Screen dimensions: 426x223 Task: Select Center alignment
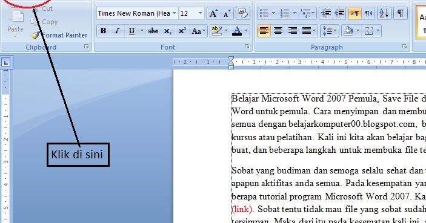278,31
